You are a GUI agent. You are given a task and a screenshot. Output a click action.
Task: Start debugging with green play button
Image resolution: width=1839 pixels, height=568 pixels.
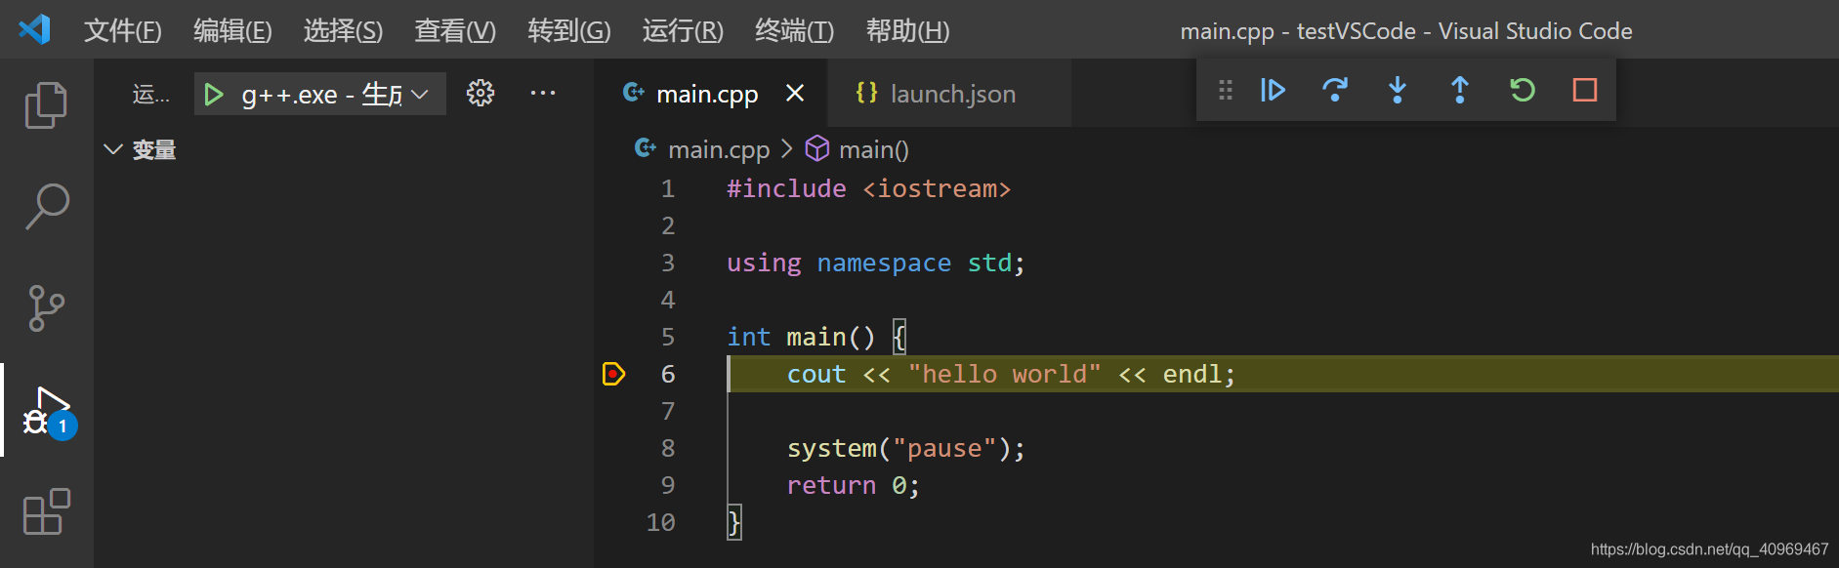[213, 95]
